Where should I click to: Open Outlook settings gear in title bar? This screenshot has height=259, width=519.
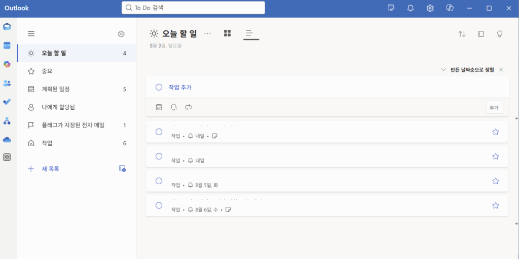click(430, 8)
